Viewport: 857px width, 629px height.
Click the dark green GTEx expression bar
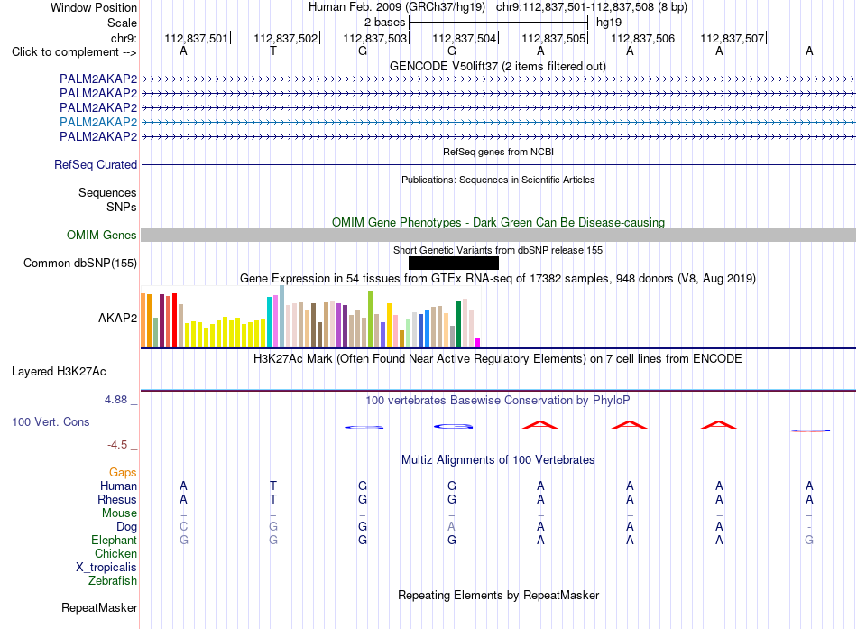click(458, 324)
